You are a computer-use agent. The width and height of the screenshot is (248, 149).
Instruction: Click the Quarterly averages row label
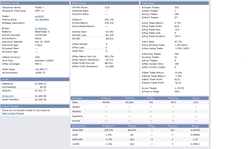click(77, 116)
